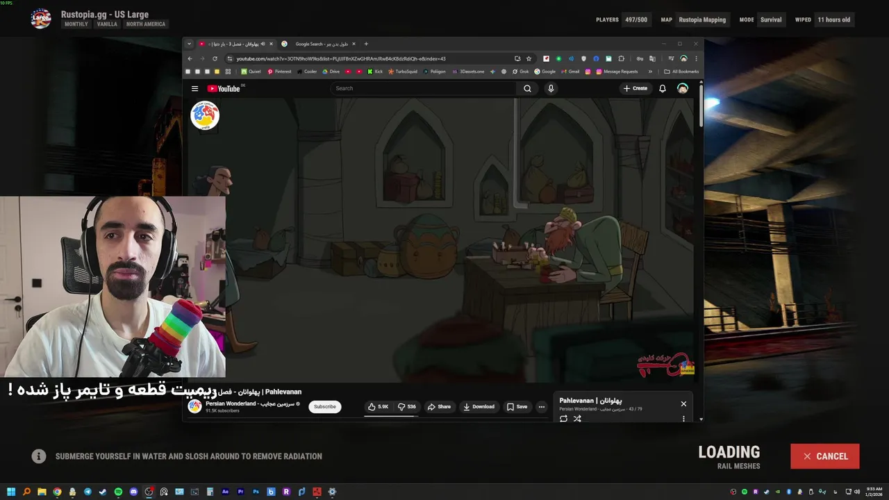
Task: Open playlist panel three-dot options
Action: pyautogui.click(x=683, y=419)
